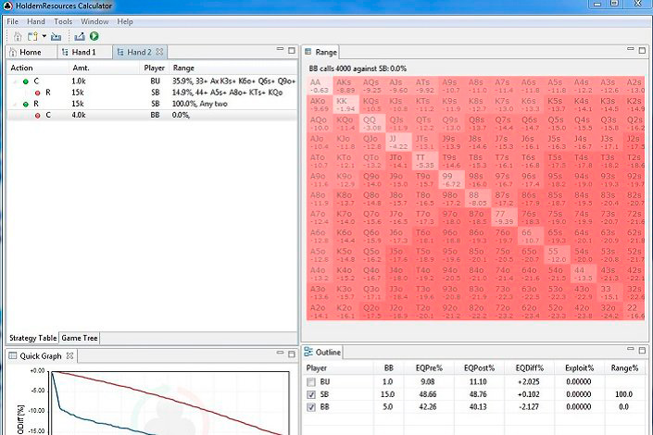Open the Tools menu

63,20
